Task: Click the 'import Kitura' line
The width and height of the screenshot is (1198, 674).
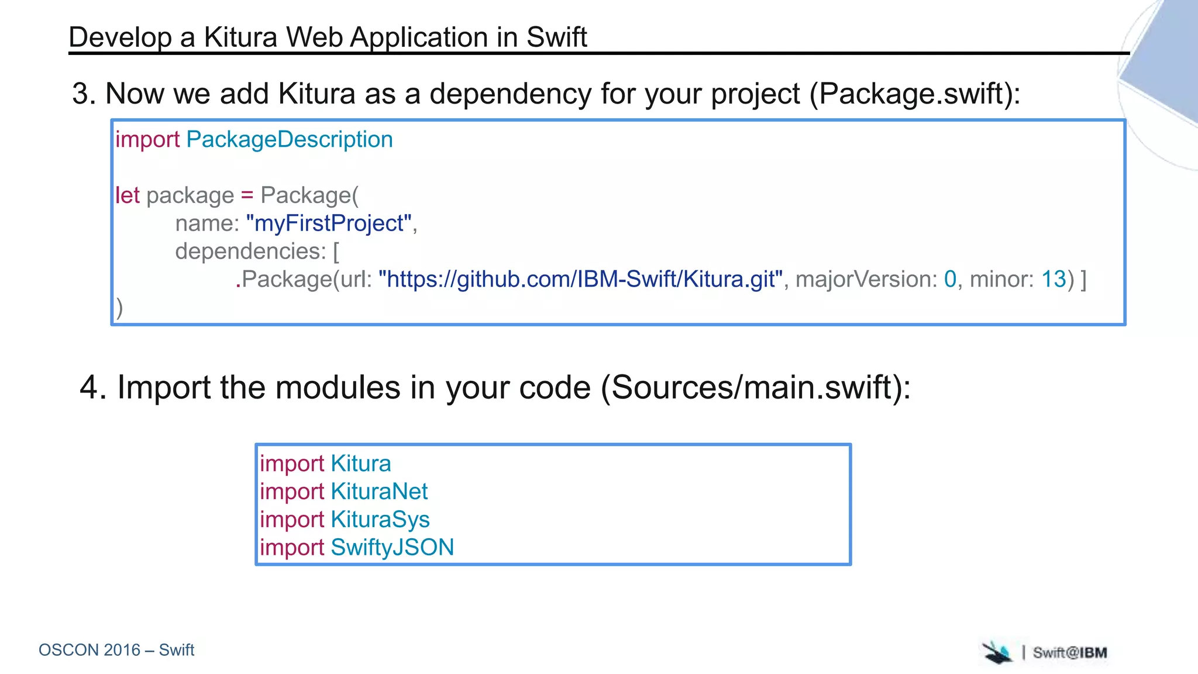Action: [325, 463]
